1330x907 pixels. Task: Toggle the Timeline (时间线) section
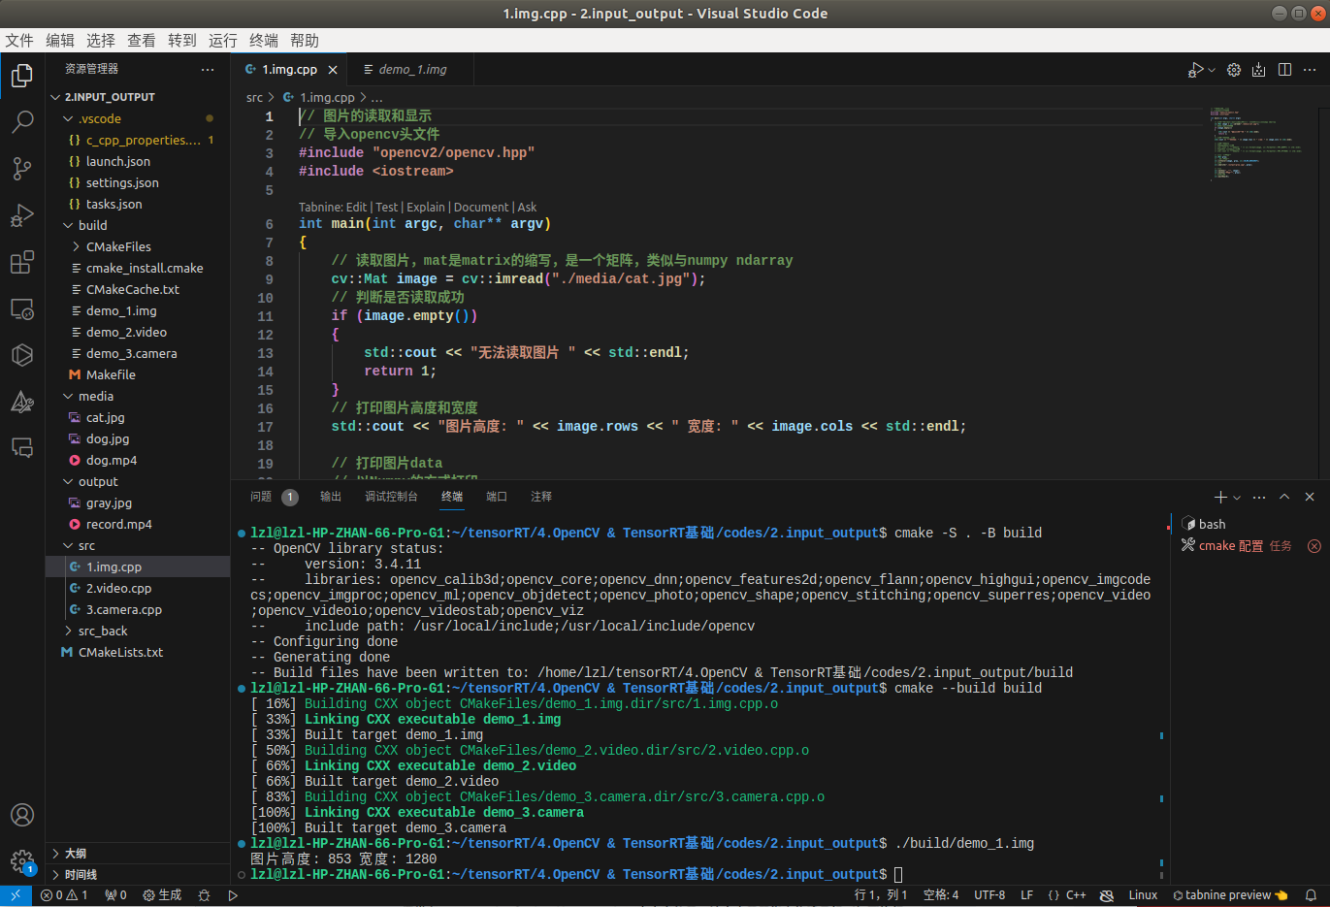[x=81, y=875]
